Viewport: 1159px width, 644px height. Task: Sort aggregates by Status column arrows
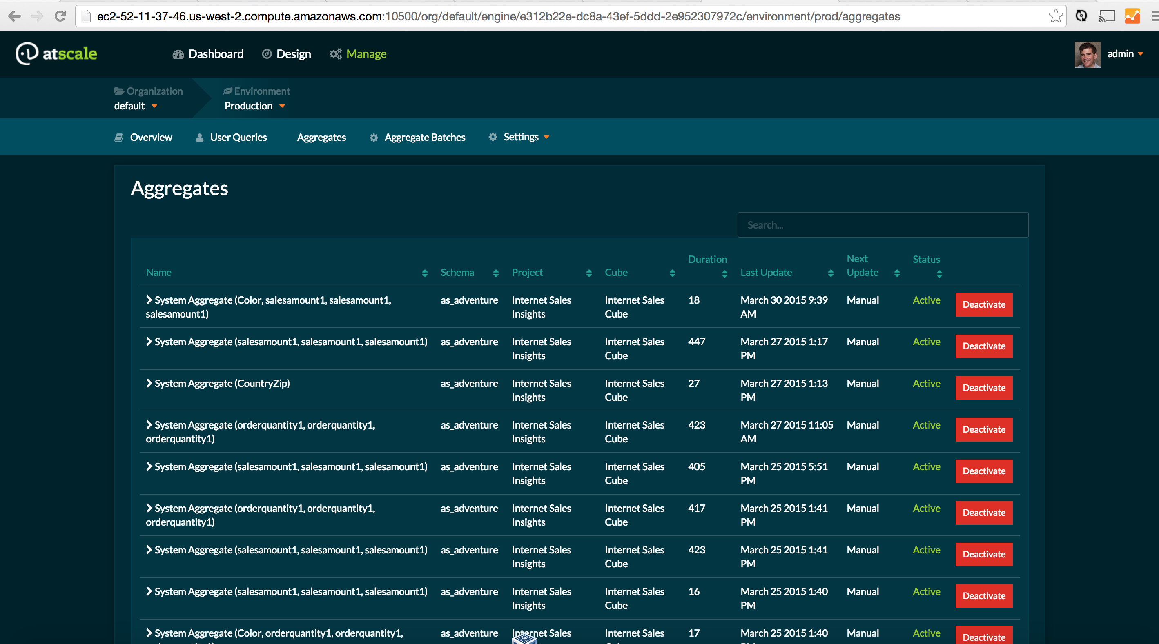click(939, 274)
